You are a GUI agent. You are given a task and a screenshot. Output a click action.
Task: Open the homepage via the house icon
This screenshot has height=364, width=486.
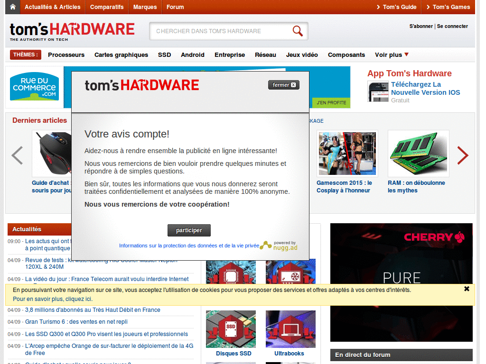point(12,7)
